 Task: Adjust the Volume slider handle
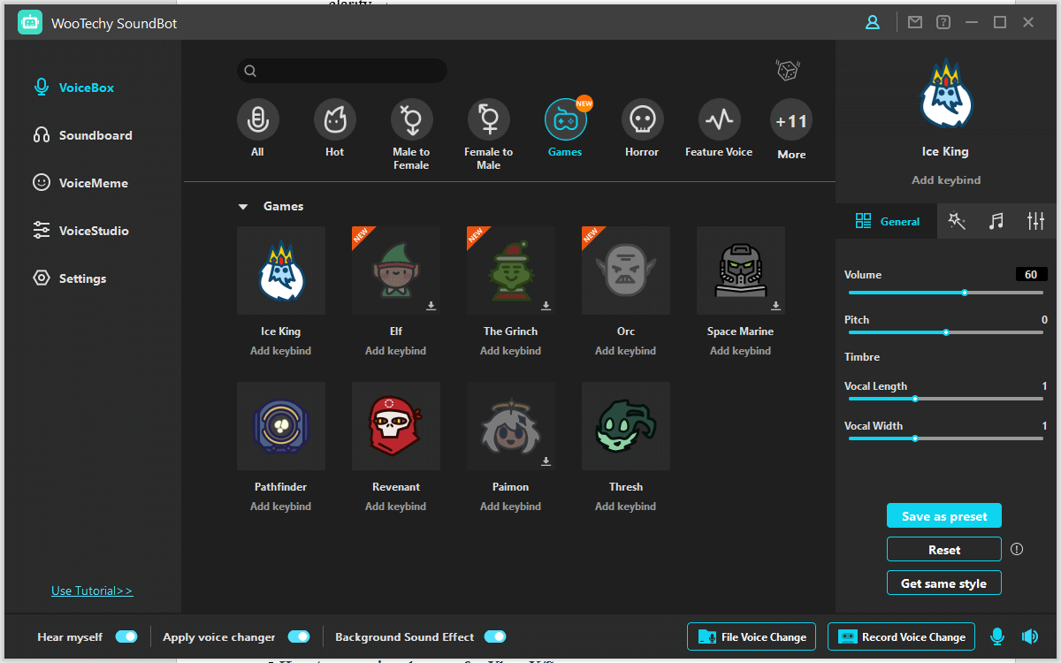[965, 293]
